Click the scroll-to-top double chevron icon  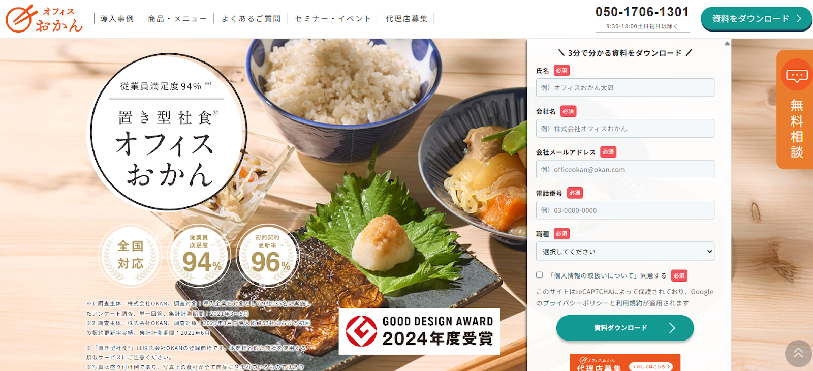point(798,353)
